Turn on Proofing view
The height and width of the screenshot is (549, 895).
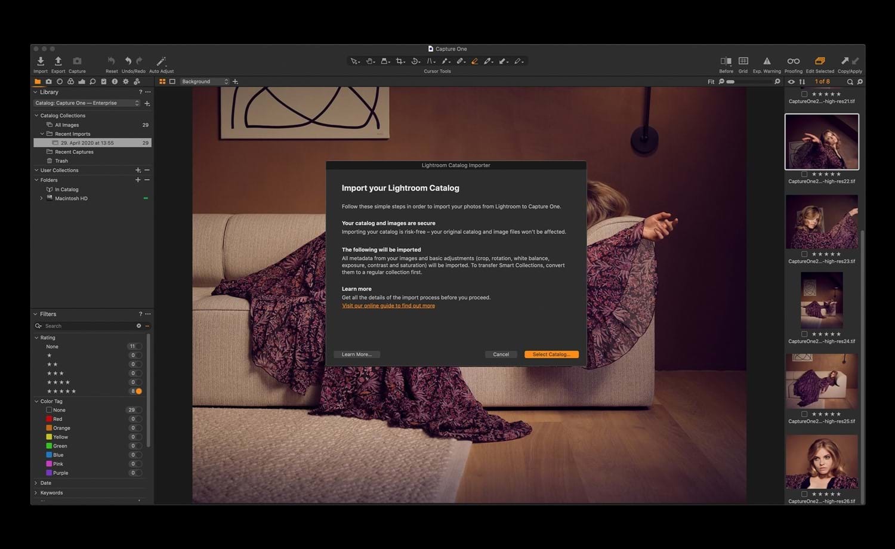point(794,61)
